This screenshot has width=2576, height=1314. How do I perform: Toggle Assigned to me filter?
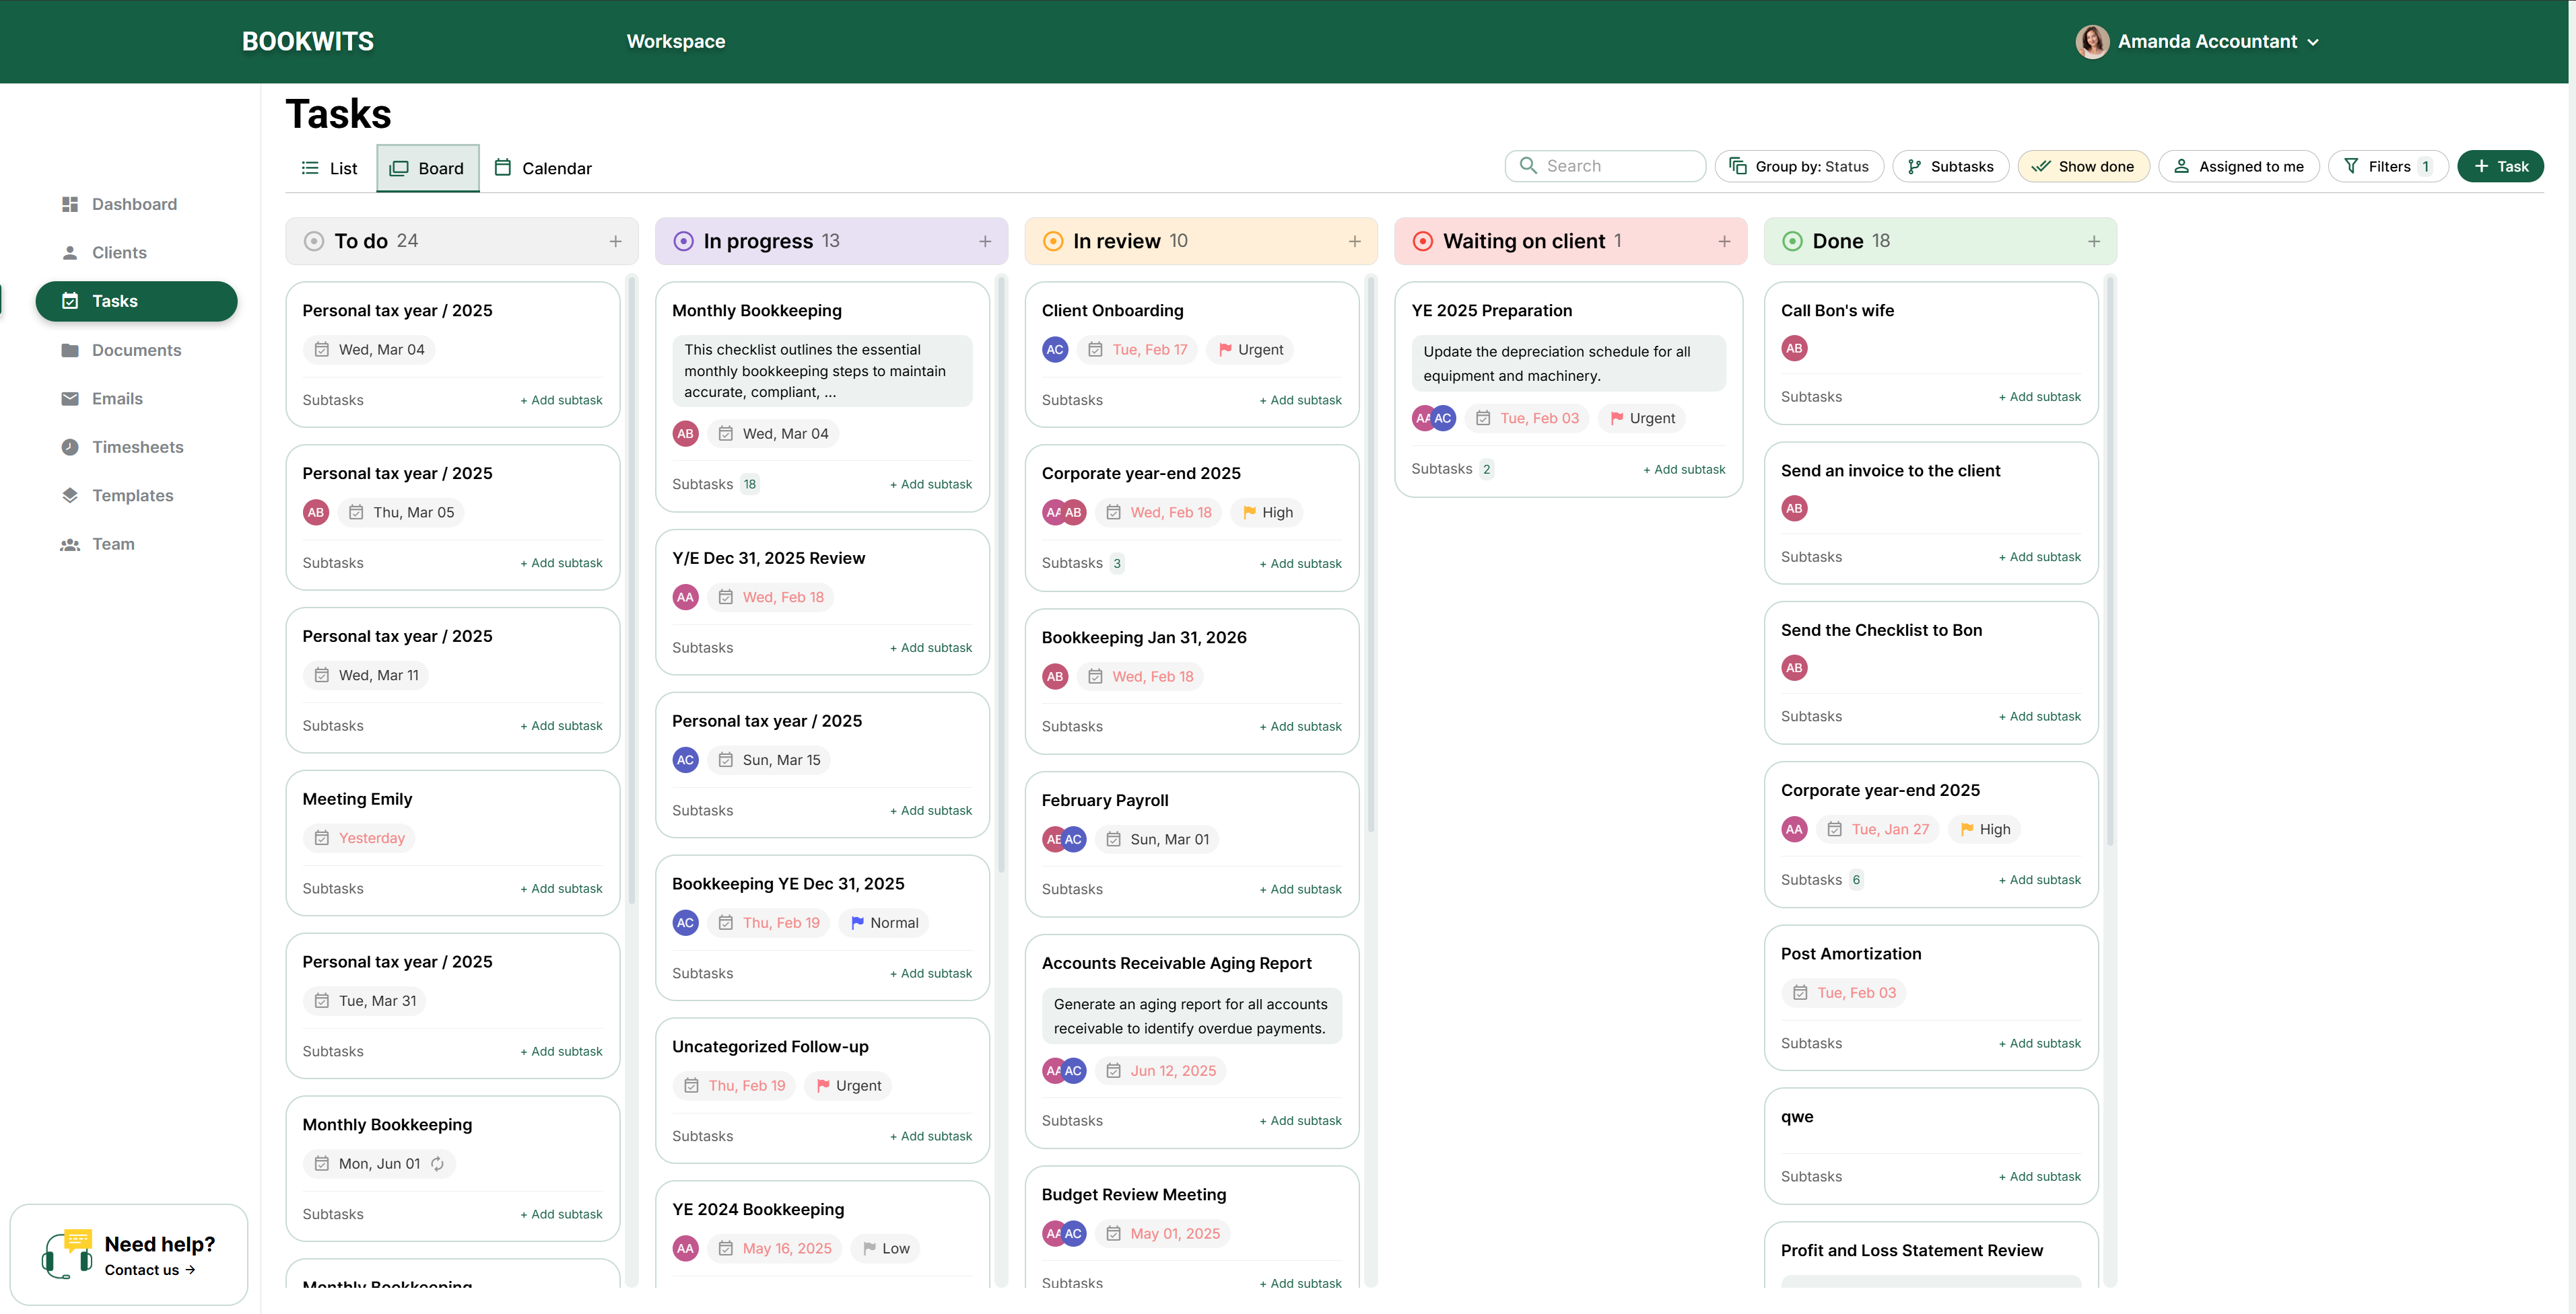pos(2238,167)
